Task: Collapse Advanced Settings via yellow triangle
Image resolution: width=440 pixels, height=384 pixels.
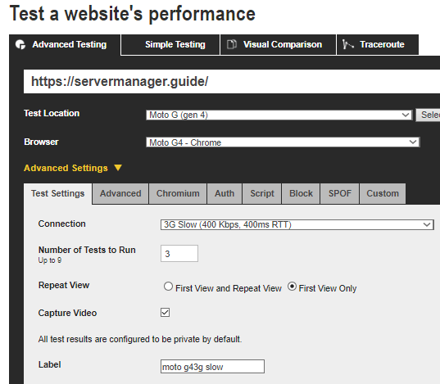Action: 118,168
